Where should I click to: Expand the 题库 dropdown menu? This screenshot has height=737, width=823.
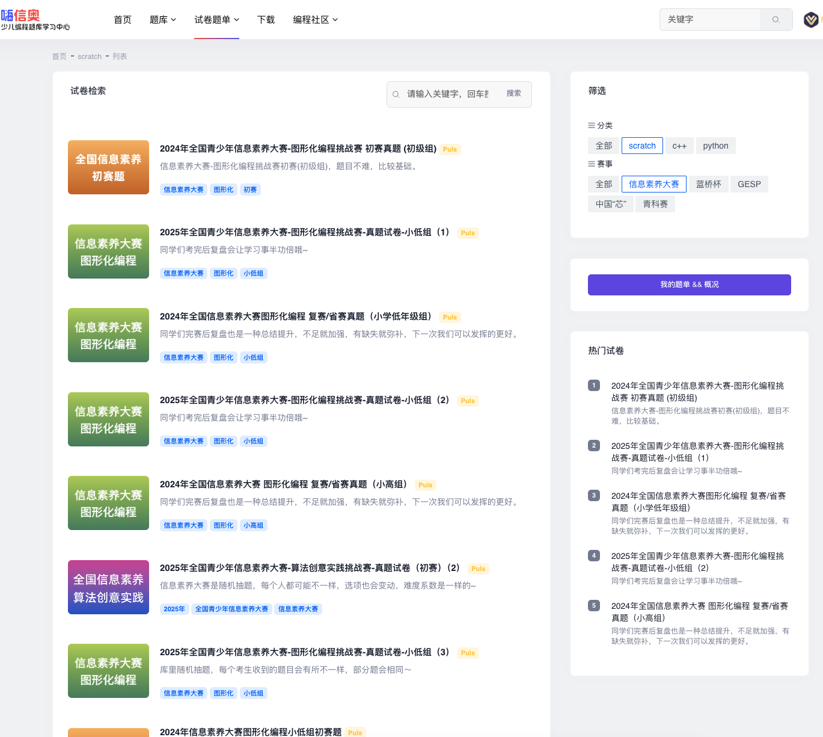pos(162,20)
